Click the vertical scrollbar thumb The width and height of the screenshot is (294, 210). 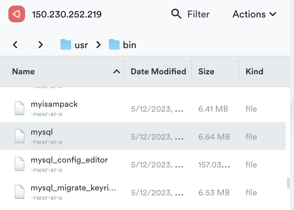pyautogui.click(x=288, y=183)
